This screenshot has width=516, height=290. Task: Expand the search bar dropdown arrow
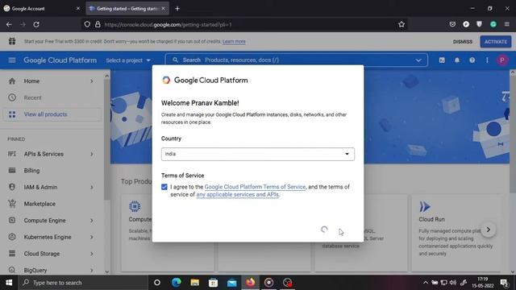(418, 60)
